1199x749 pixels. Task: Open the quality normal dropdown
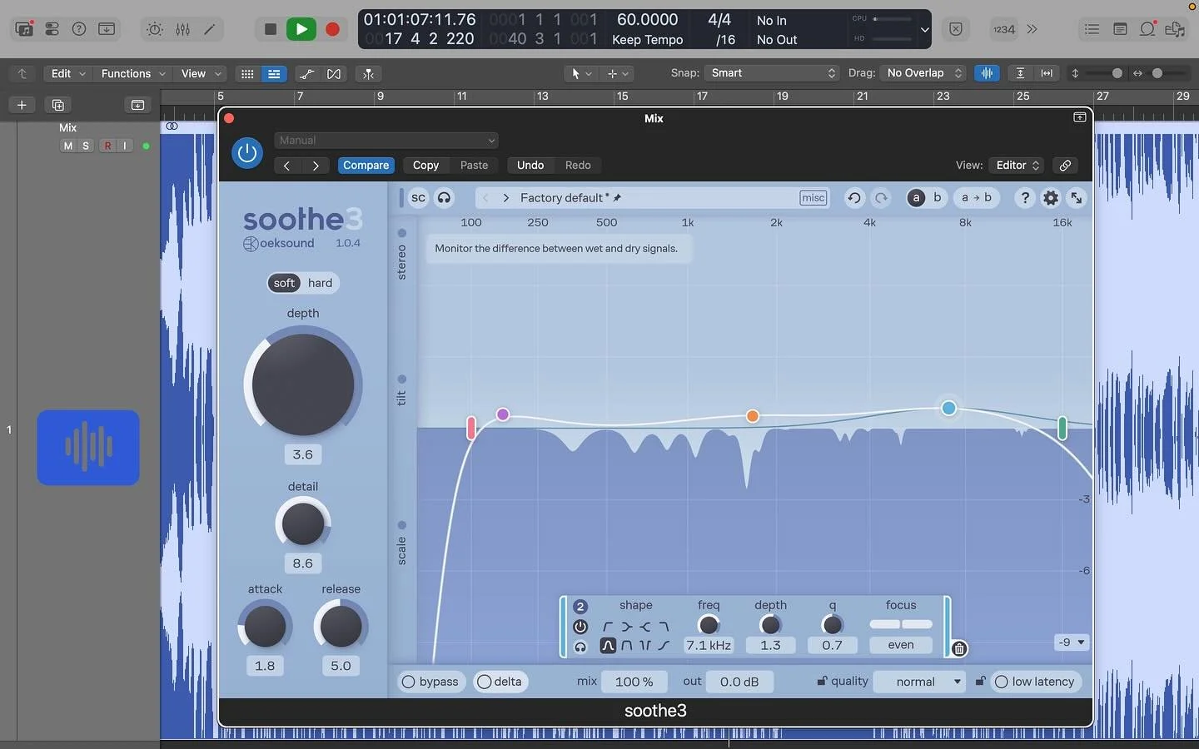(x=919, y=682)
